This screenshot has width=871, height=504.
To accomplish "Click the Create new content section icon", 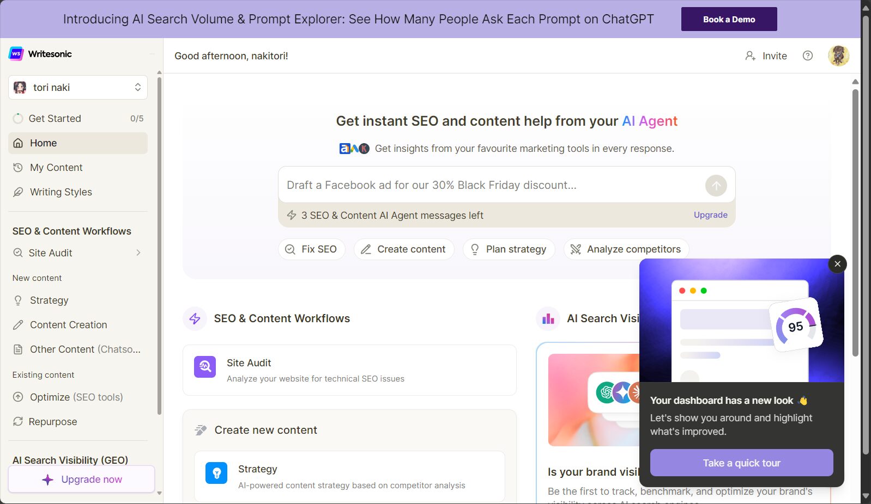I will point(201,431).
